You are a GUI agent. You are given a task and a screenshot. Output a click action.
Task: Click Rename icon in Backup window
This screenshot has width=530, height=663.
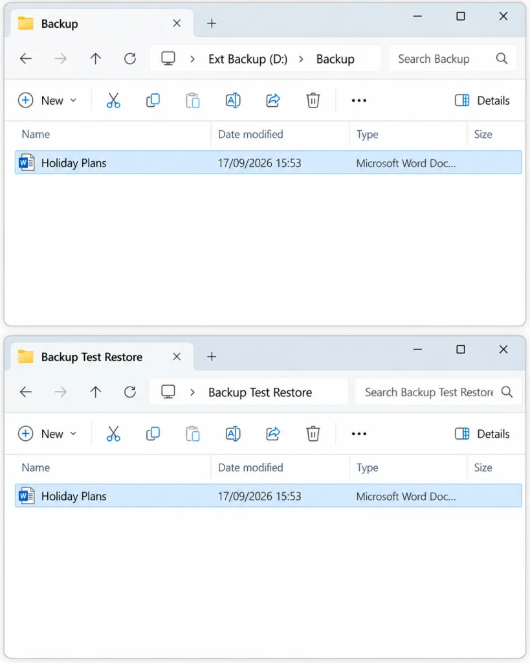click(x=233, y=100)
